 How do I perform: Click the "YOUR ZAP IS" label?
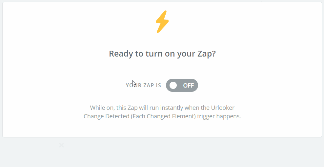tap(143, 86)
